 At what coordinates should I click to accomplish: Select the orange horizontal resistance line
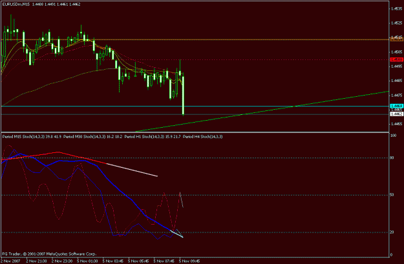[195, 39]
